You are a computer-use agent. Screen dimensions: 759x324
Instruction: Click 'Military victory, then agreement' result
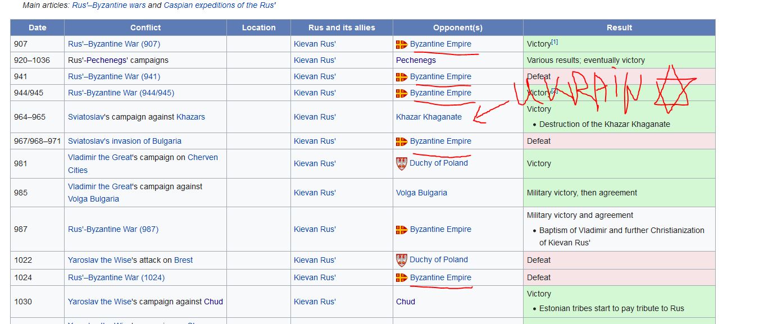click(x=582, y=193)
